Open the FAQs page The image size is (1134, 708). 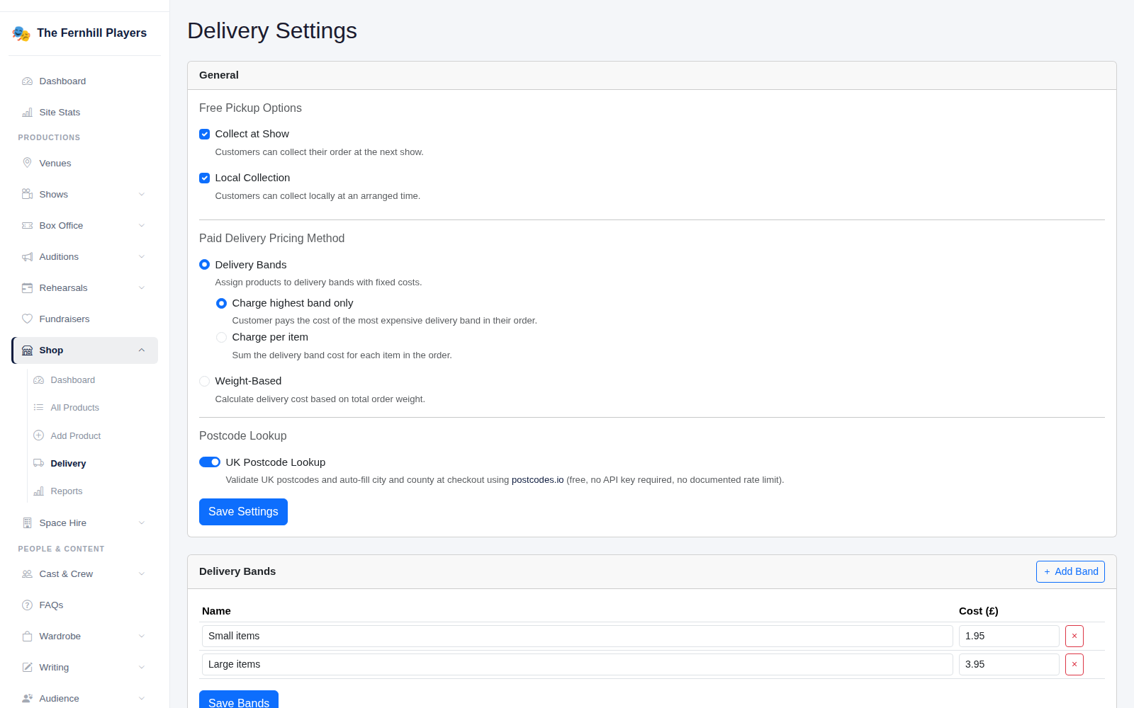pyautogui.click(x=84, y=605)
